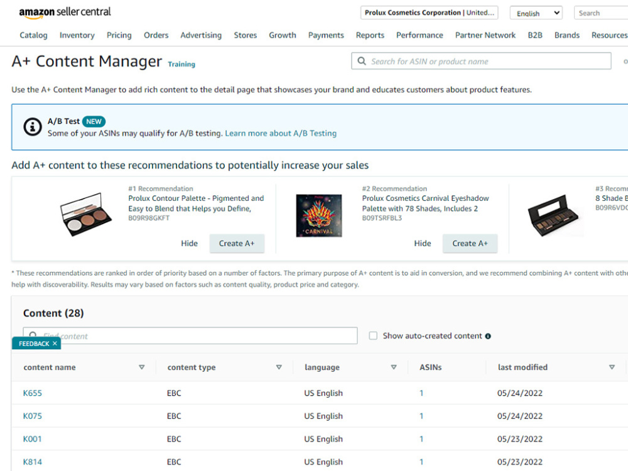Screen dimensions: 628x471
Task: Click the Prolux Cosmetics Carnival Eyeshadow title
Action: [425, 203]
